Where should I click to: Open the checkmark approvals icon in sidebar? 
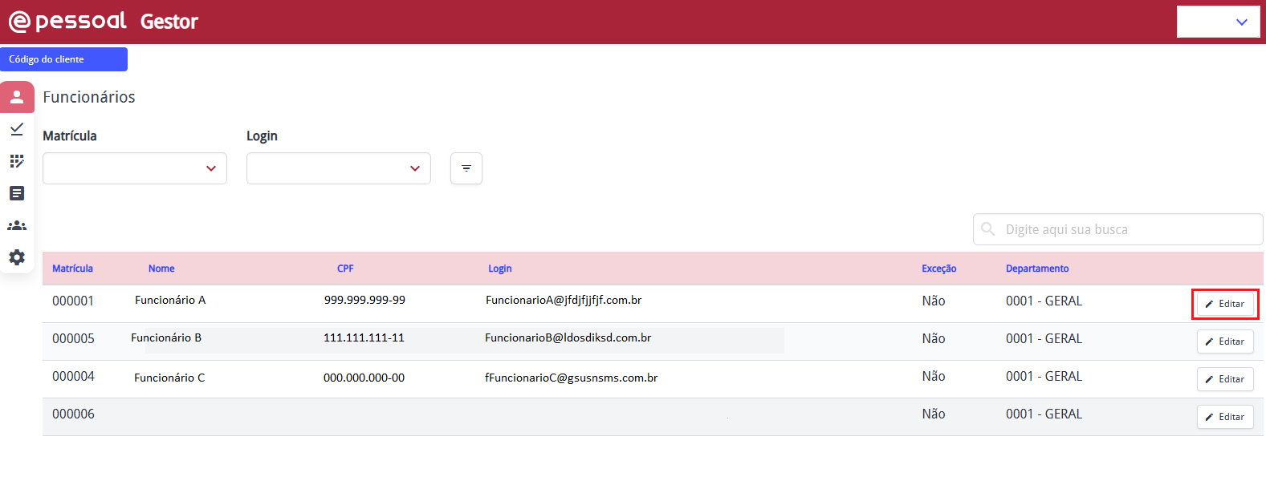17,129
